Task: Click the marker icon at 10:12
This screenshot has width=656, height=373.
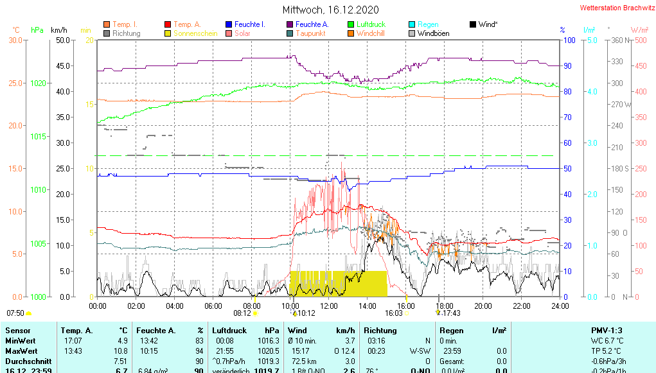Action: 295,313
